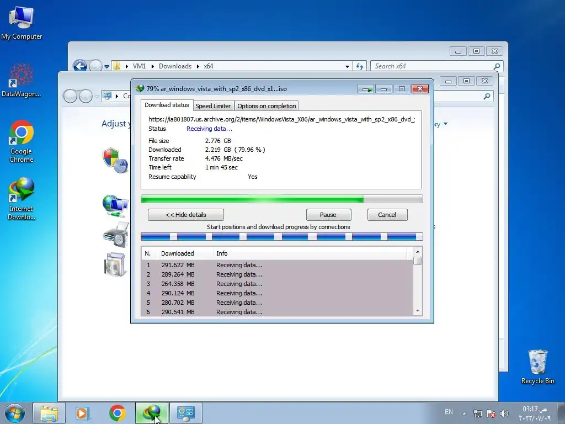Open My Computer desktop icon
The width and height of the screenshot is (565, 424).
point(22,23)
